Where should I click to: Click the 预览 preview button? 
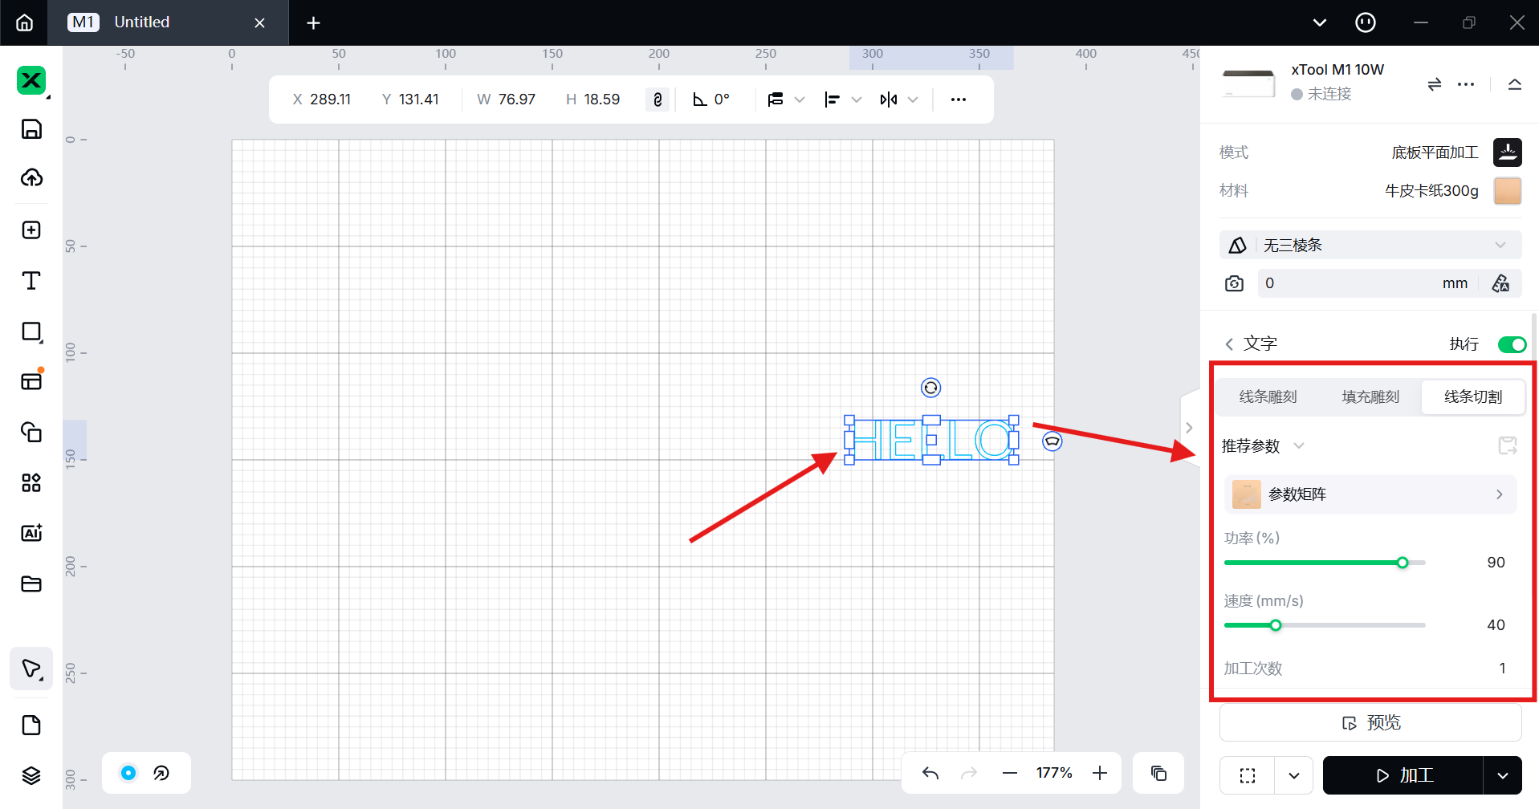click(1370, 723)
